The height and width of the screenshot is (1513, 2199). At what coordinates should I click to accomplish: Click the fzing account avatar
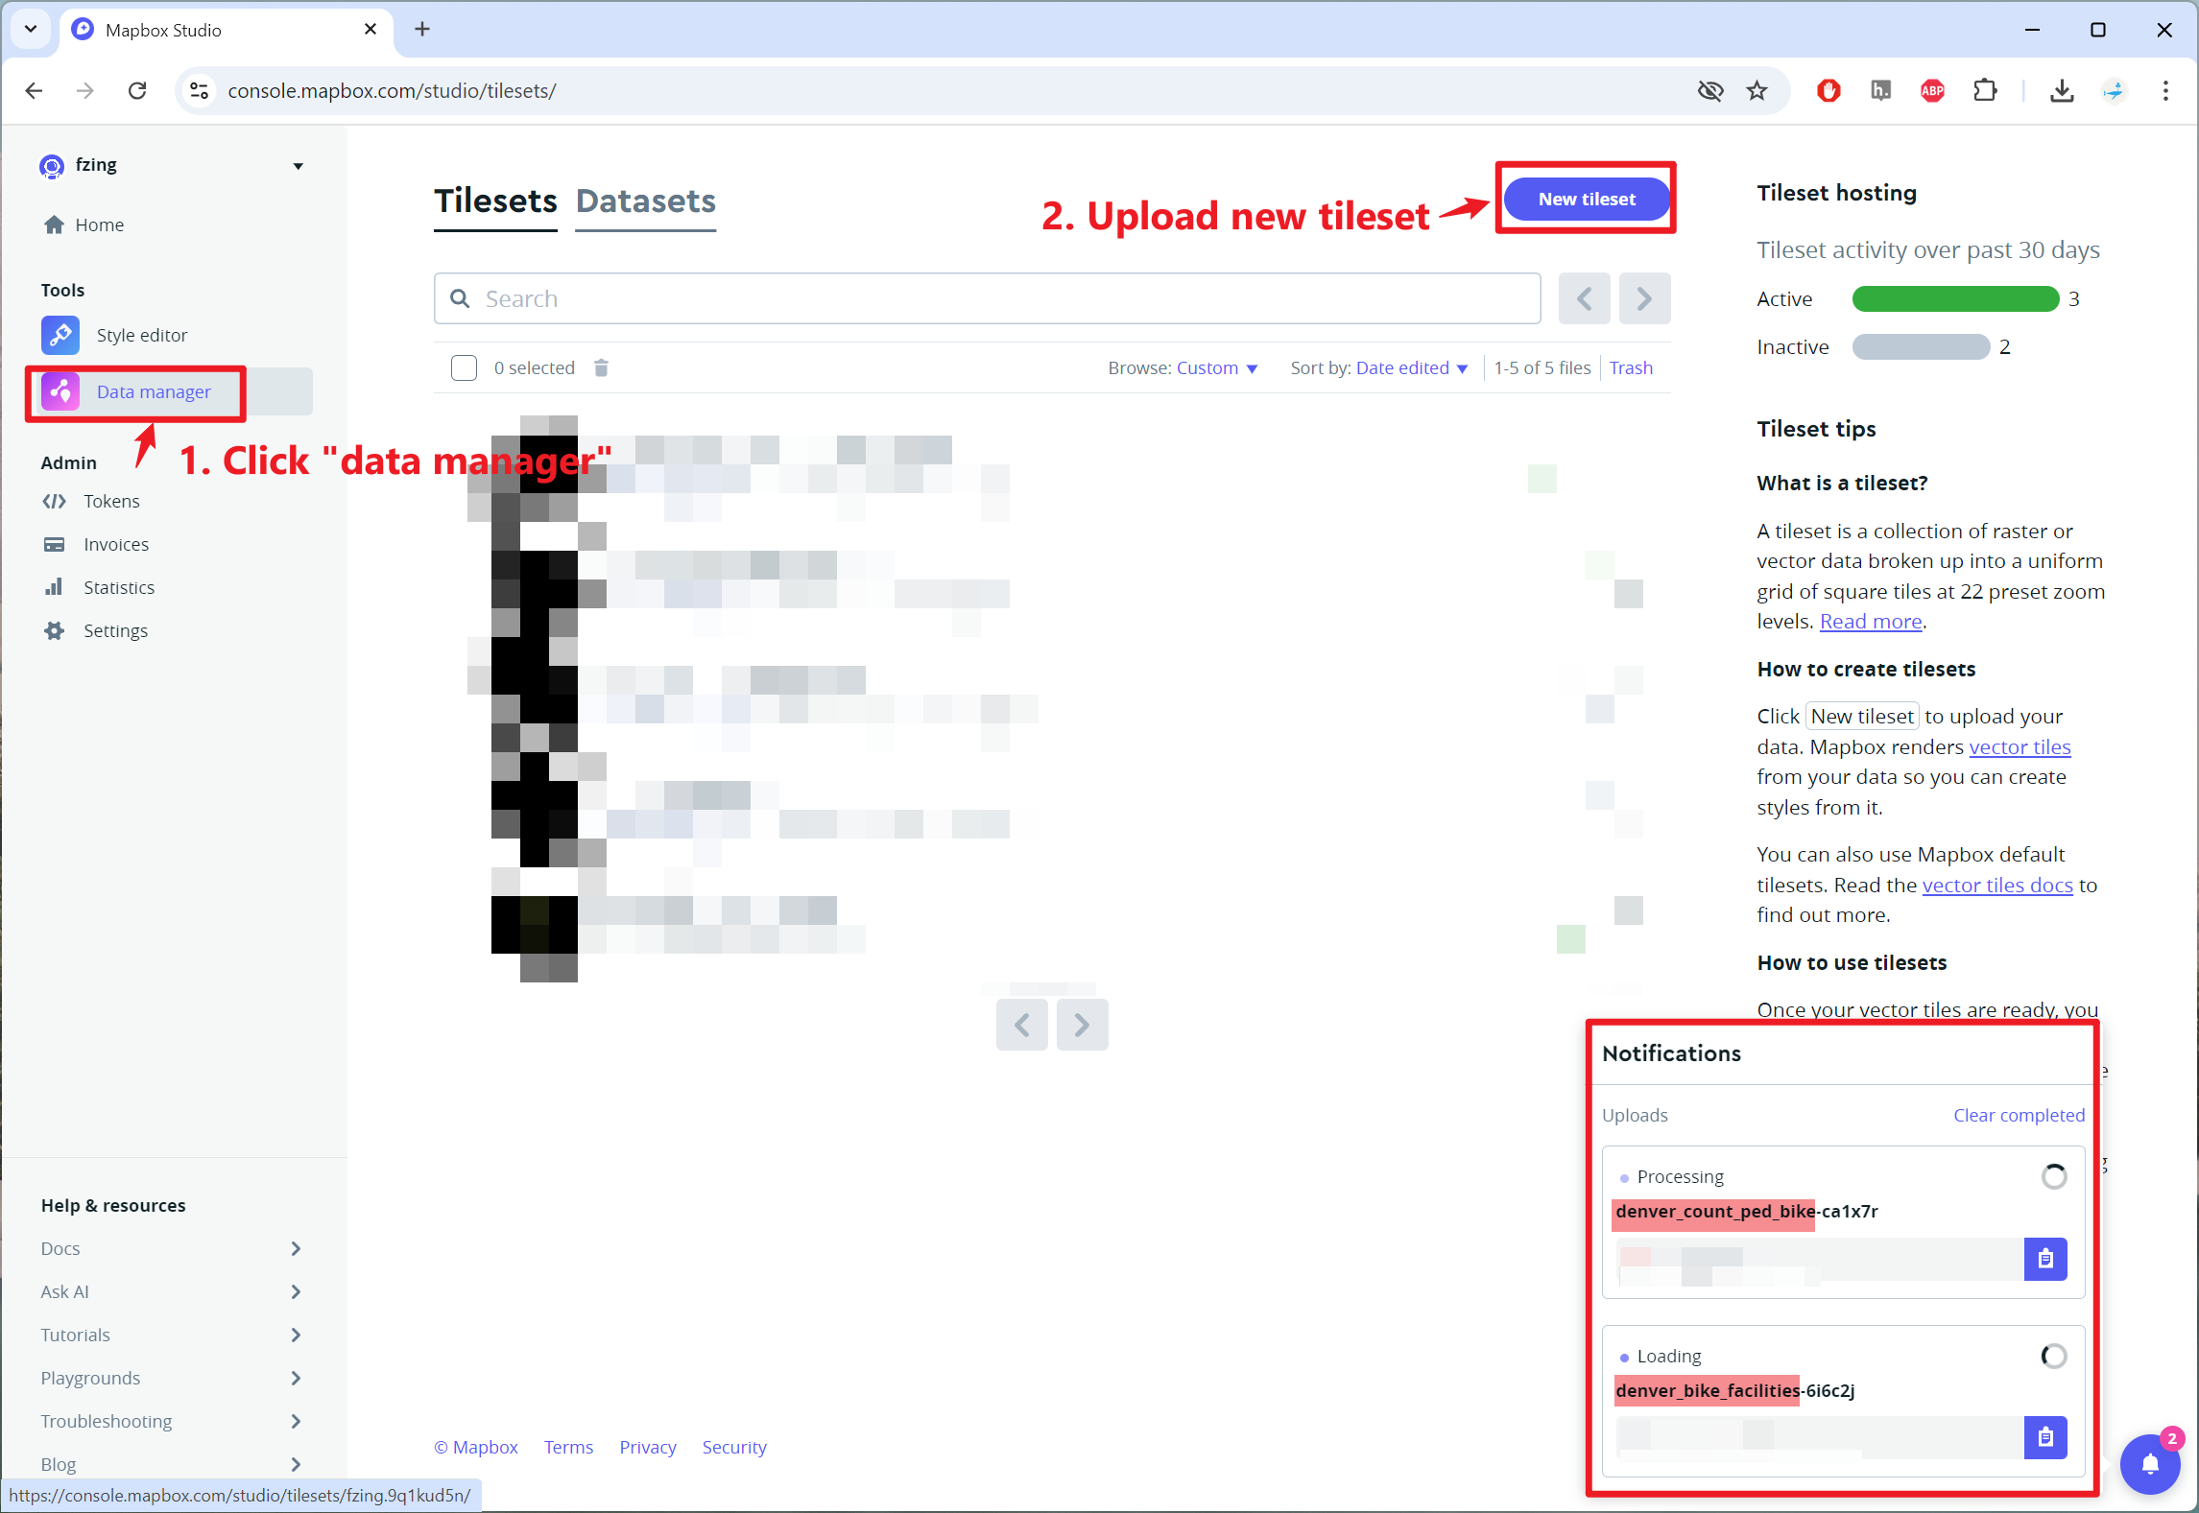click(x=52, y=166)
